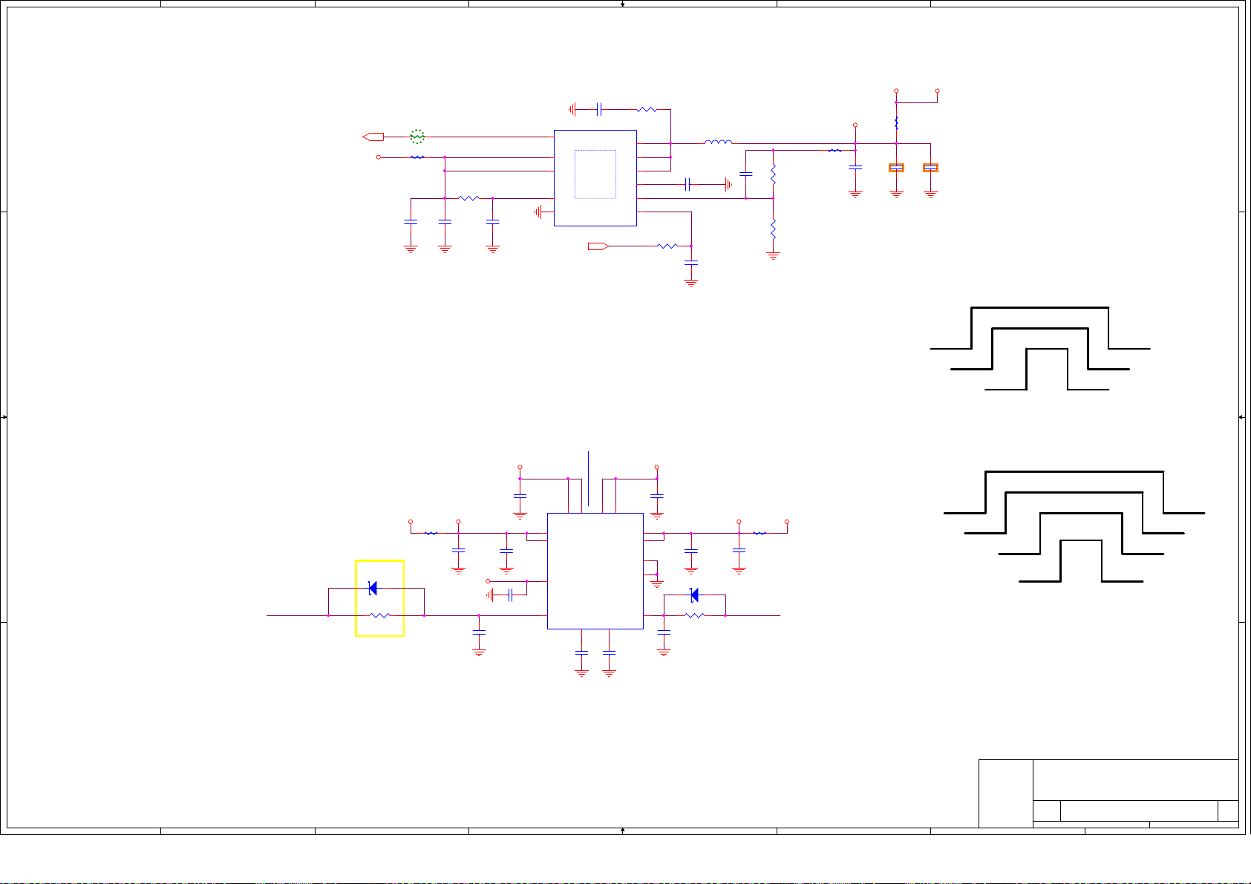Click the dashed rectangle inside the top IC
This screenshot has height=884, width=1251.
coord(595,174)
